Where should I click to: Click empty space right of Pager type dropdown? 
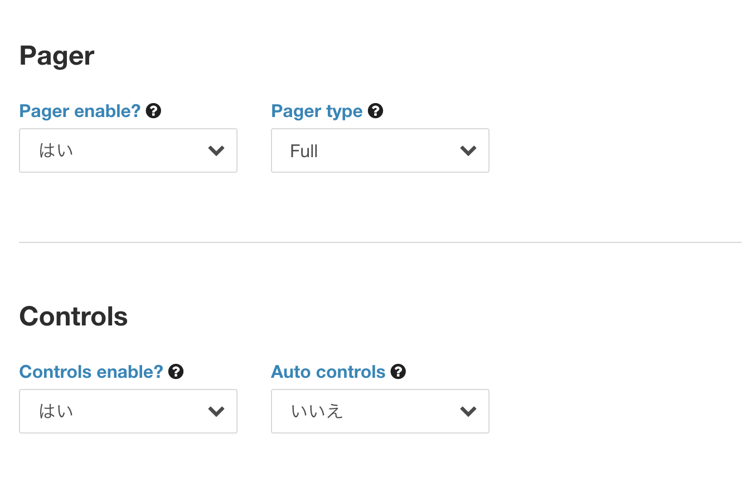613,150
